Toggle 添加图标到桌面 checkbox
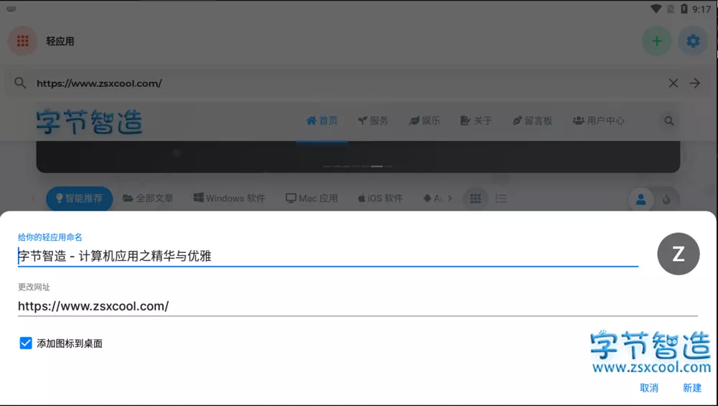The width and height of the screenshot is (718, 406). point(26,343)
